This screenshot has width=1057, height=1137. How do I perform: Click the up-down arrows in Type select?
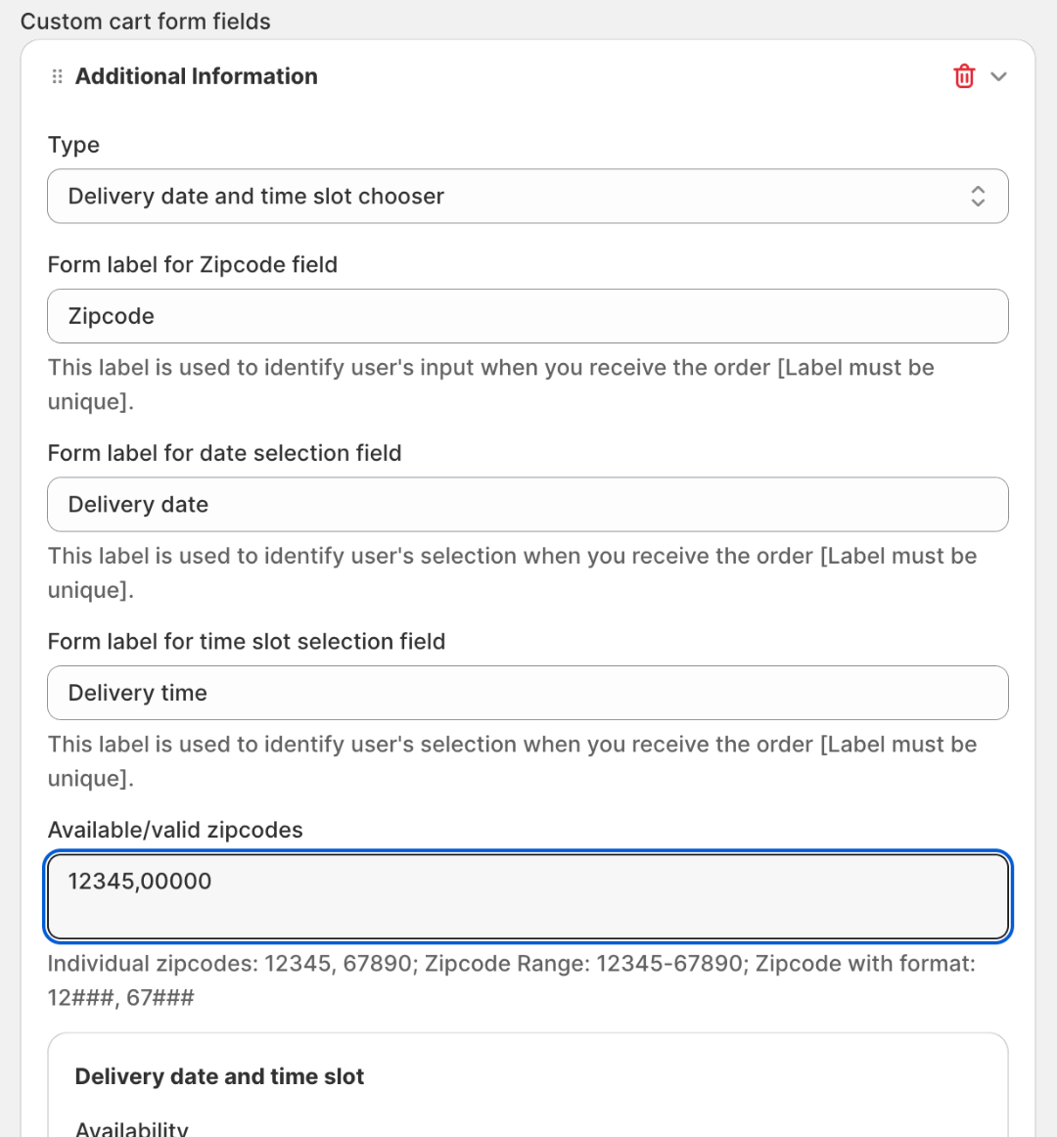(x=977, y=196)
